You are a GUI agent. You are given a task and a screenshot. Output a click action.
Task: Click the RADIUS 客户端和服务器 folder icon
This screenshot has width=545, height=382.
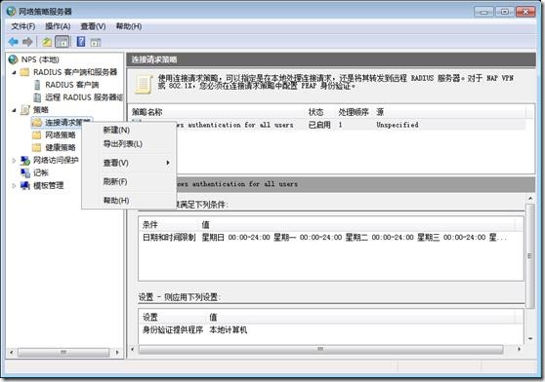pyautogui.click(x=24, y=72)
